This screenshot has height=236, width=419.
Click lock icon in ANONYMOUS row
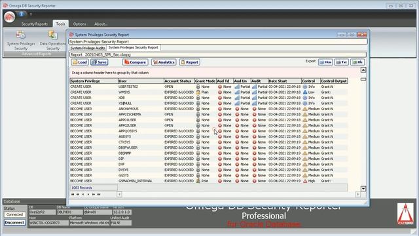click(x=198, y=109)
